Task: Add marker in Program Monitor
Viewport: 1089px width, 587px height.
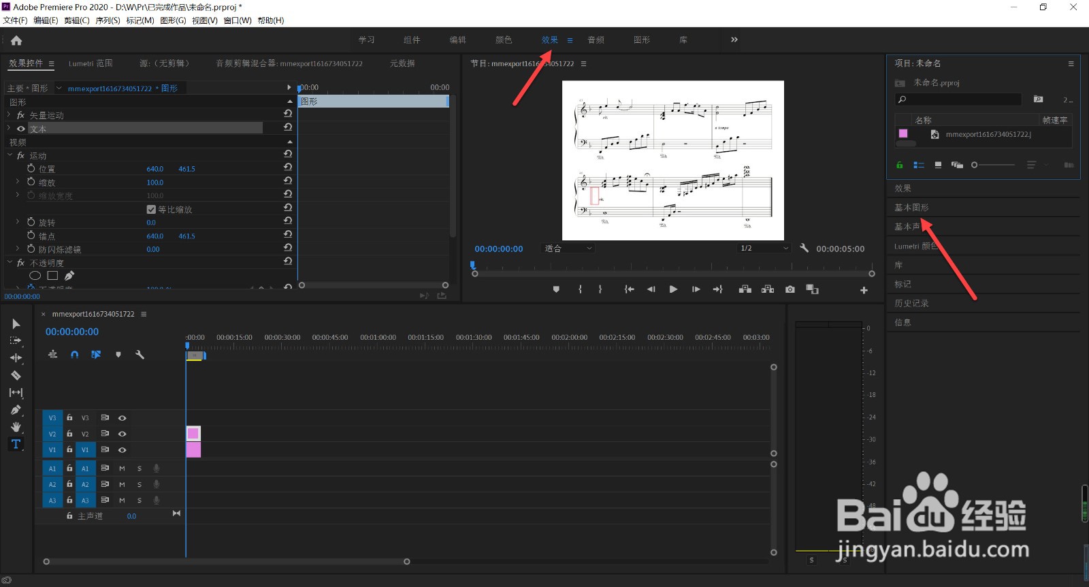Action: click(556, 289)
